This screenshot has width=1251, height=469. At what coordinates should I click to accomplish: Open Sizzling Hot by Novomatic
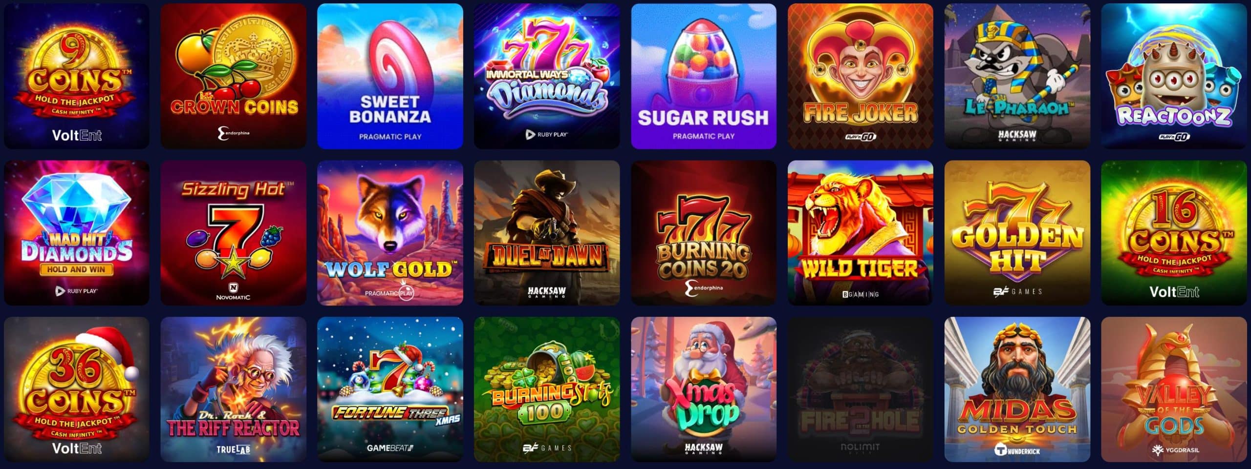(234, 233)
